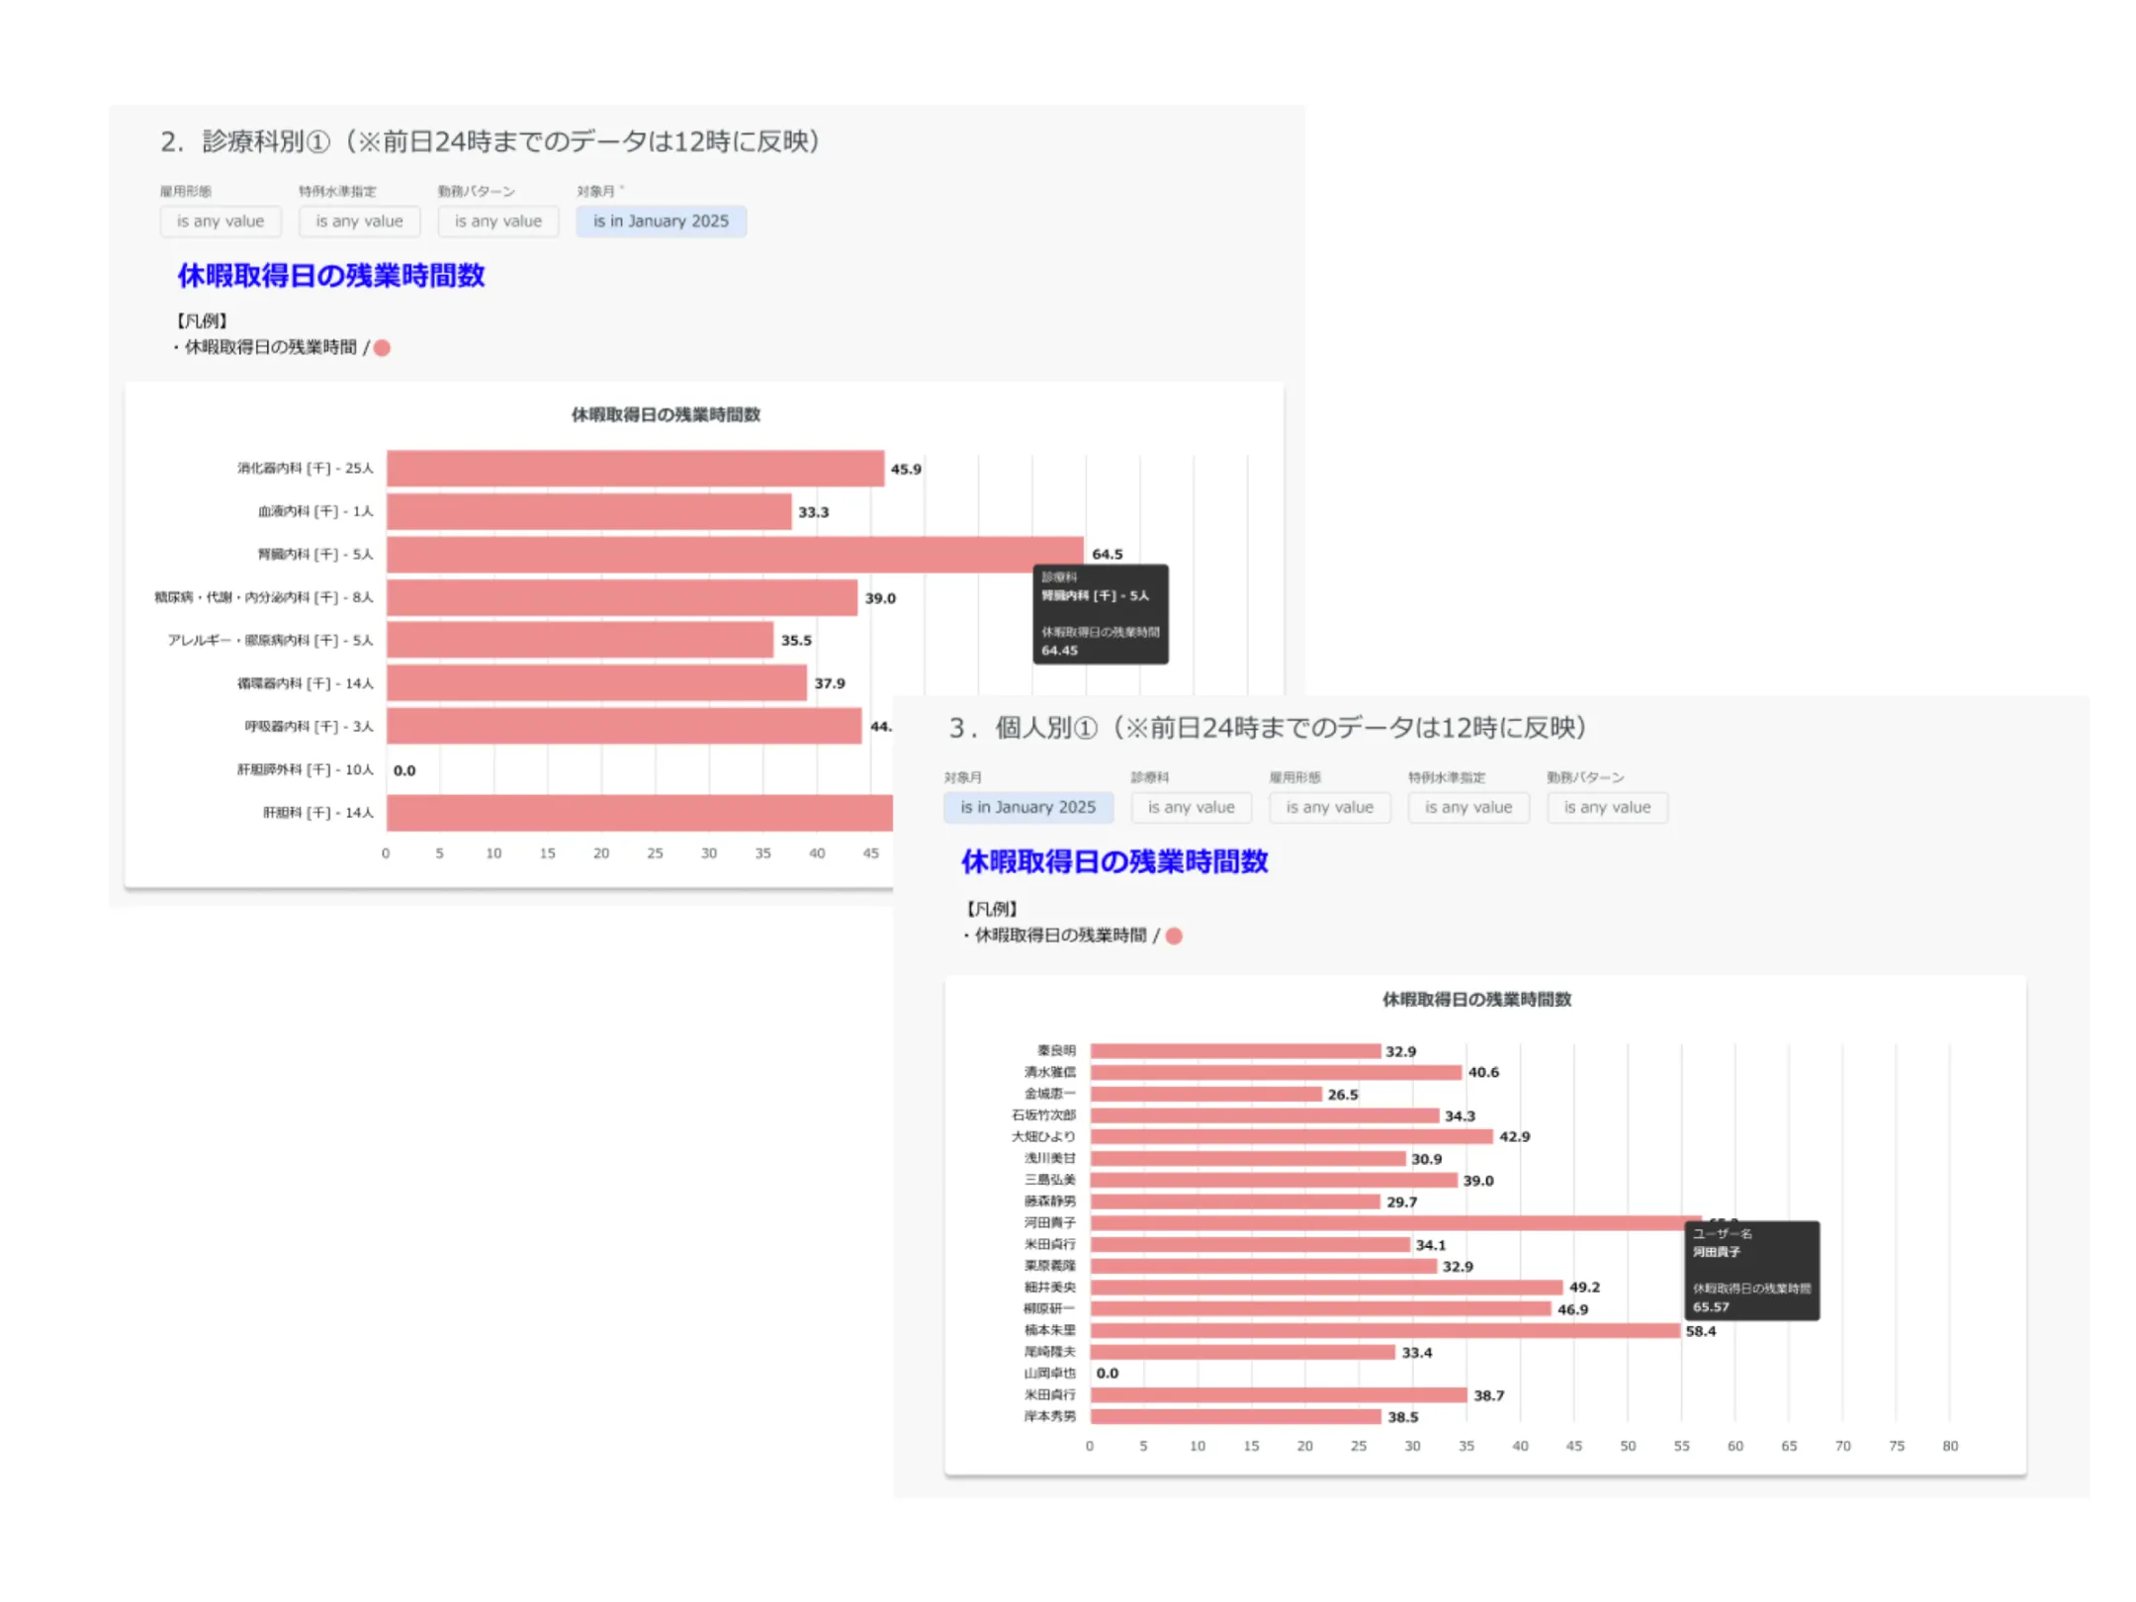The image size is (2136, 1602).
Task: Open 特例水準指定 filter in 診療科別 section
Action: [x=359, y=222]
